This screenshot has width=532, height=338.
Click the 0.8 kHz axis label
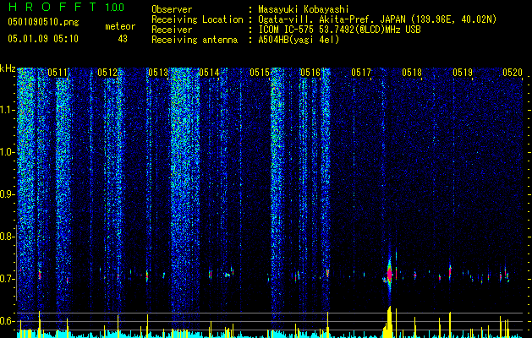(x=7, y=237)
